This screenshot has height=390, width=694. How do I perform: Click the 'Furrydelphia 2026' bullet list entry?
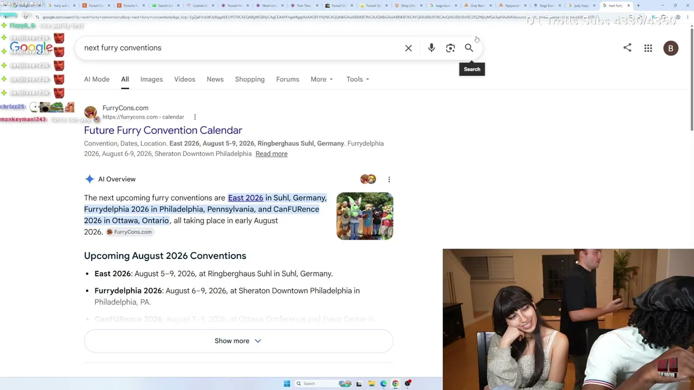click(x=227, y=296)
